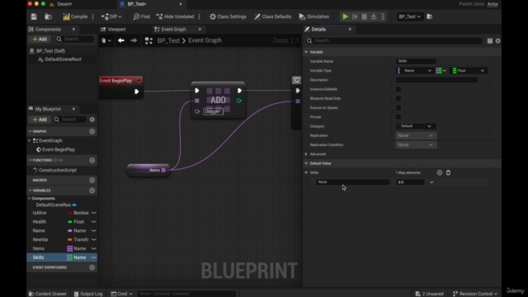The height and width of the screenshot is (297, 528).
Task: Start Simulation mode
Action: (x=313, y=16)
